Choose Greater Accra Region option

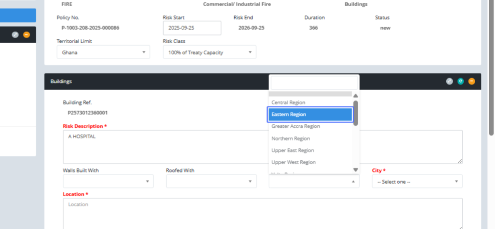tap(296, 126)
